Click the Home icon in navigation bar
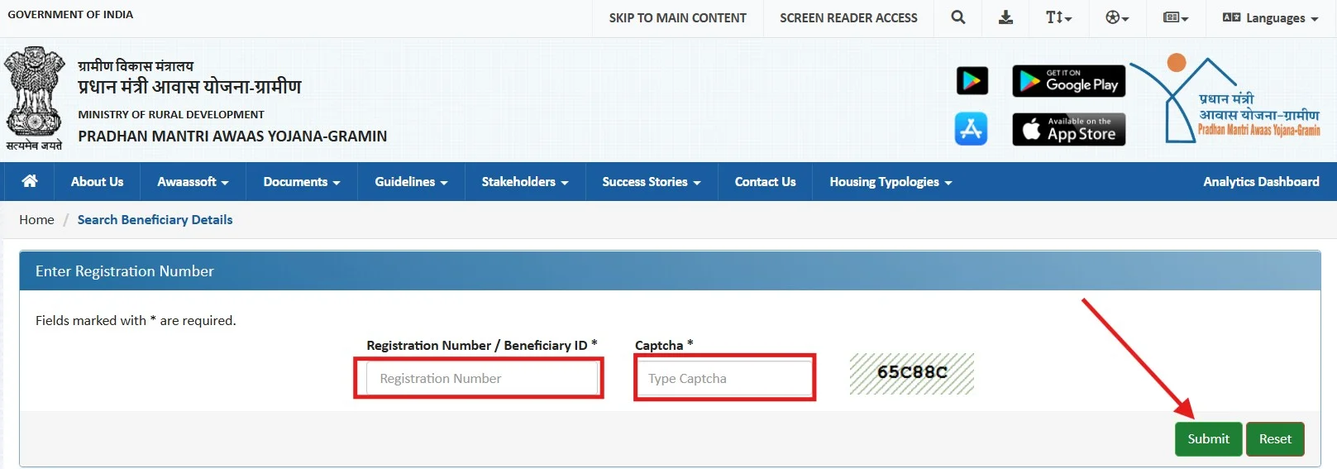The image size is (1337, 469). pyautogui.click(x=30, y=181)
